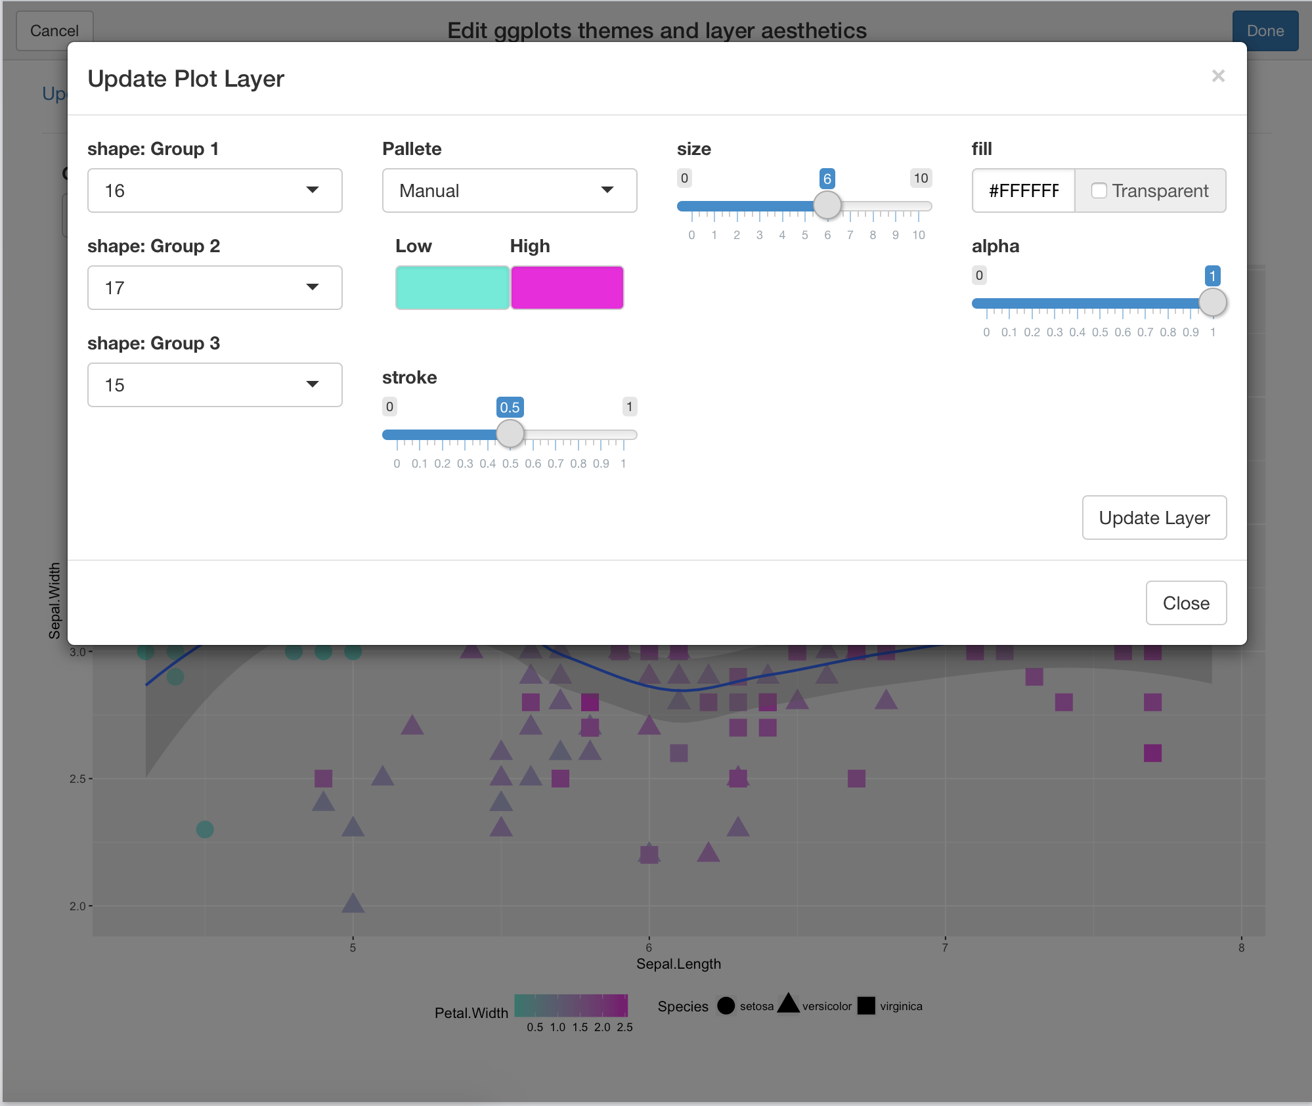
Task: Click the size slider handle
Action: point(827,206)
